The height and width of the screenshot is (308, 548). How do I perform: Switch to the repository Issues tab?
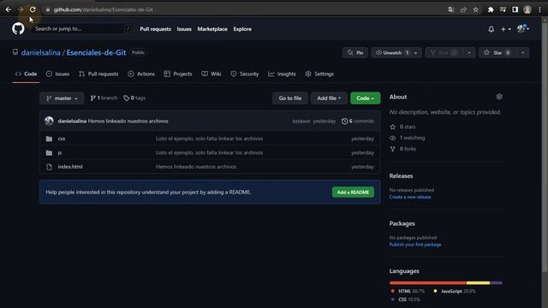(57, 74)
